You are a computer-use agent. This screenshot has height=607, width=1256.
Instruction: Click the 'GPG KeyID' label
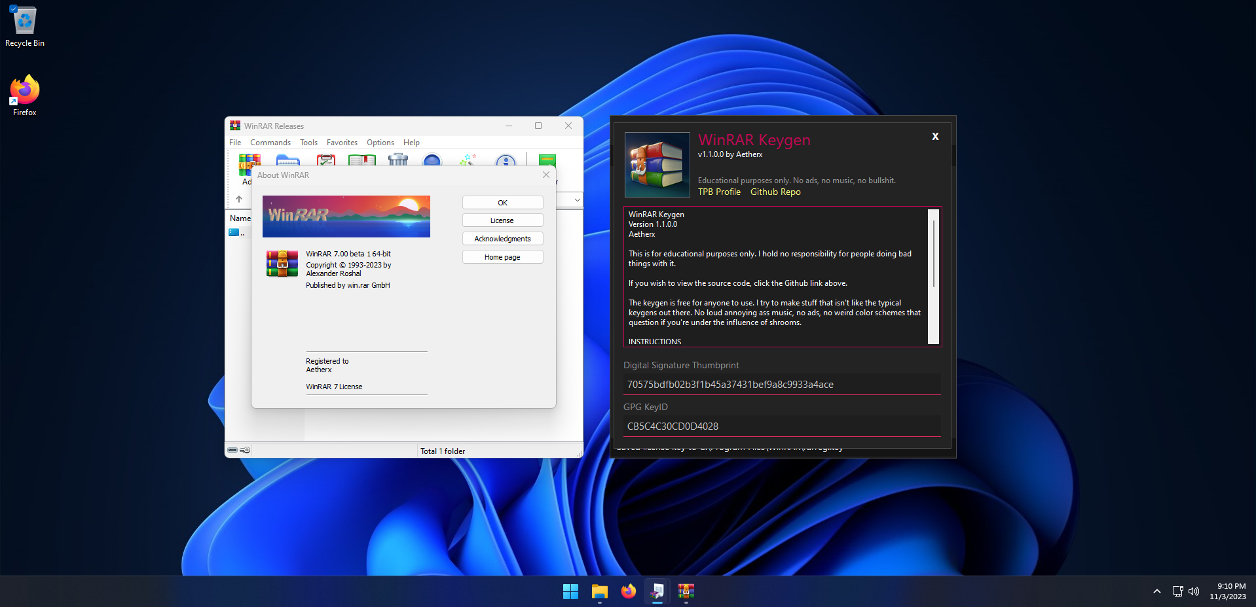(646, 407)
